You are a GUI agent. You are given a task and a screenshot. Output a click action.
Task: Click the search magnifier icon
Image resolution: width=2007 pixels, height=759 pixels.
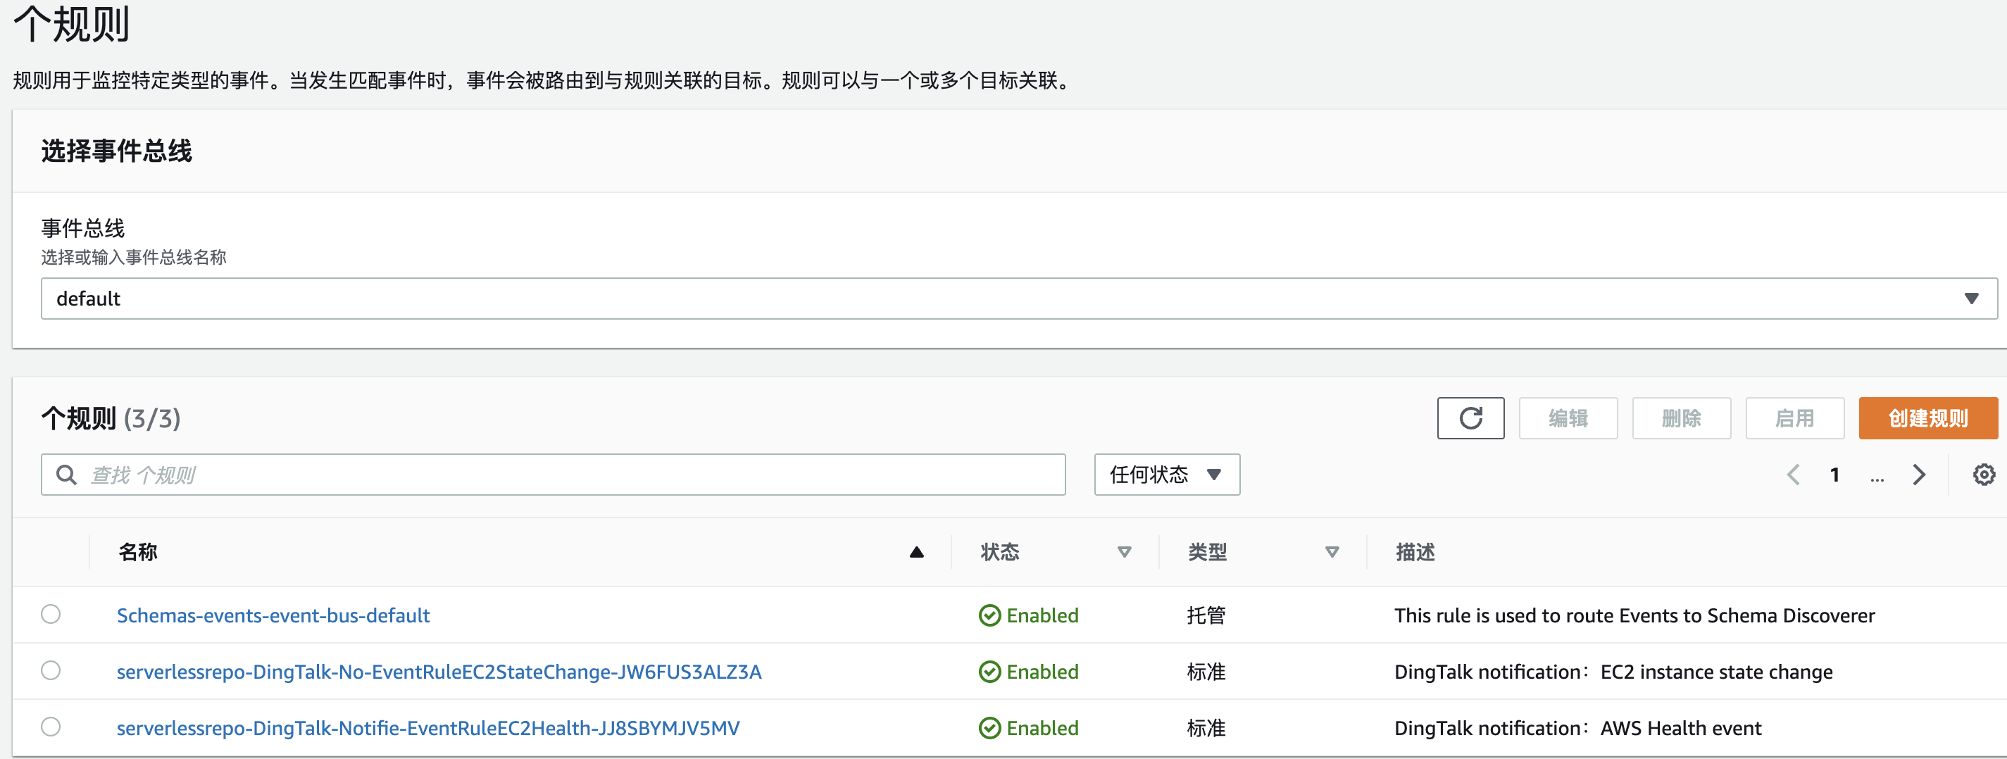(67, 475)
